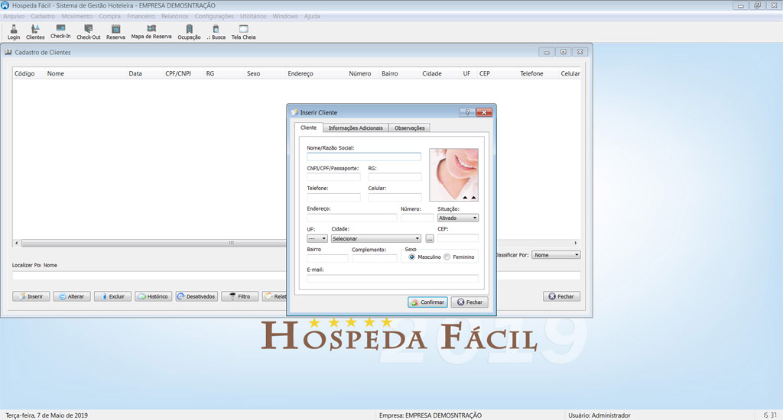This screenshot has width=783, height=420.
Task: Expand the Cidade Selecionar combo box
Action: click(376, 239)
